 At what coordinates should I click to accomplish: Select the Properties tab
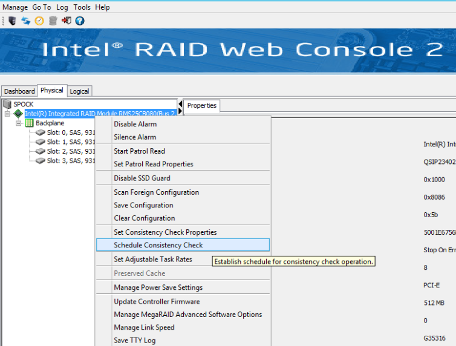click(202, 105)
